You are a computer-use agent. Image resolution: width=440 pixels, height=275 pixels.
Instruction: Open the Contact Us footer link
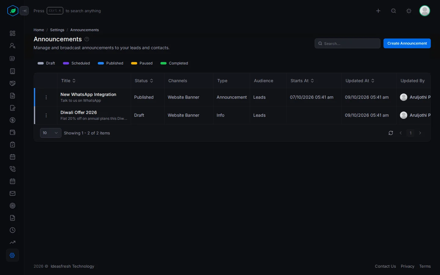tap(385, 266)
